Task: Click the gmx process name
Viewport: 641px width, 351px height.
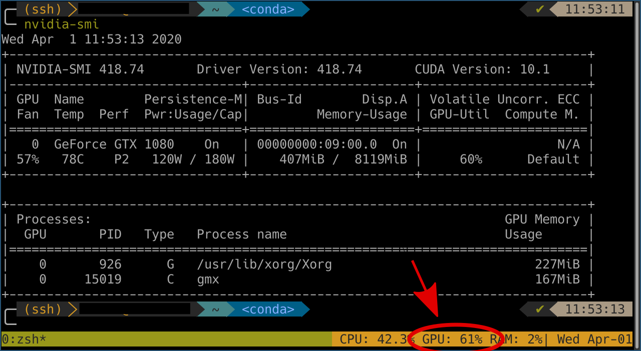Action: [x=208, y=279]
